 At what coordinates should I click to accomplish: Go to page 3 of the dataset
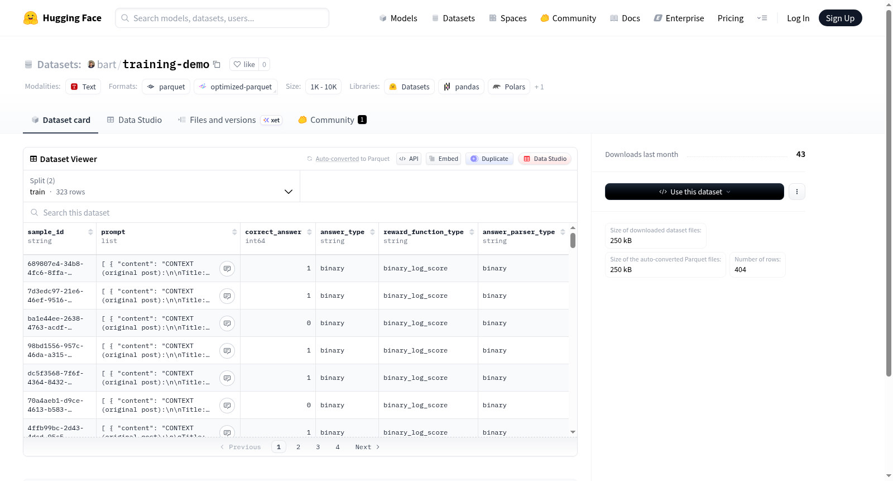click(x=318, y=447)
